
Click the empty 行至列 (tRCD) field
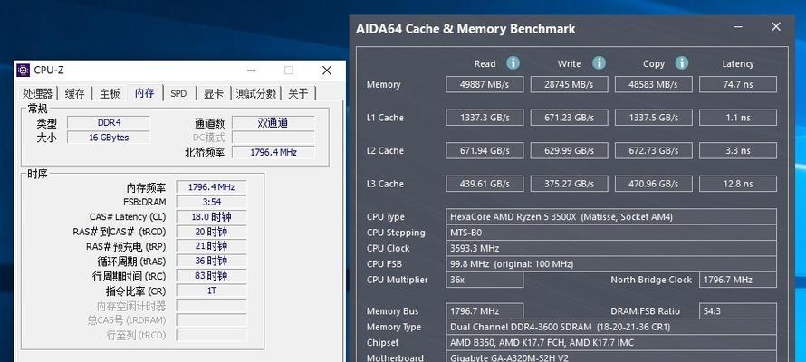pyautogui.click(x=211, y=335)
